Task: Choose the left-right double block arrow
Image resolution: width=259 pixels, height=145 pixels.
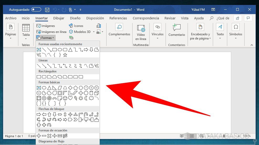Action: pos(60,114)
